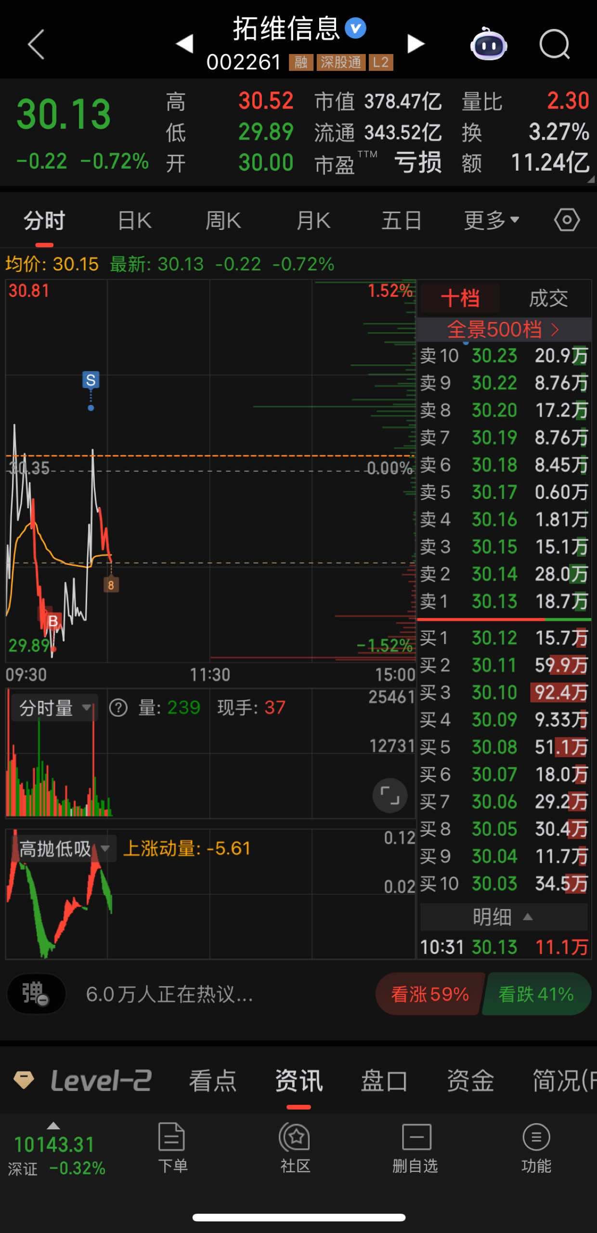Image resolution: width=597 pixels, height=1233 pixels.
Task: Select the 日K chart tab
Action: click(x=135, y=221)
